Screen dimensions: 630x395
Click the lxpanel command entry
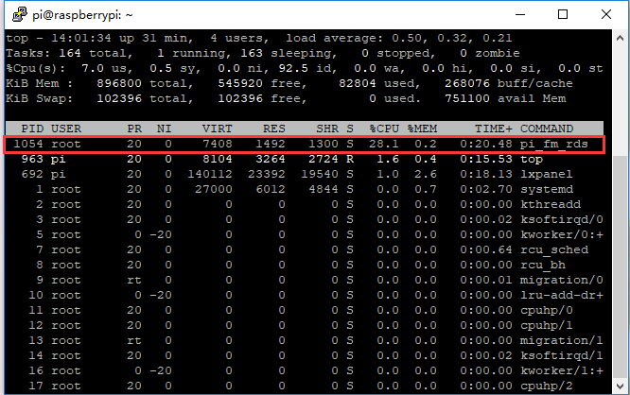[x=548, y=175]
